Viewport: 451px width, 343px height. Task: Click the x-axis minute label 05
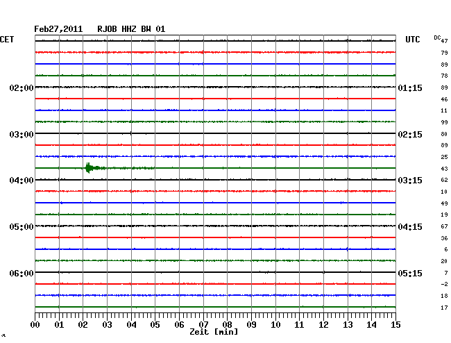155,325
